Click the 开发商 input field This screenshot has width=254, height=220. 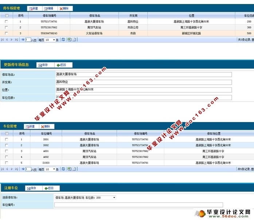[144, 82]
